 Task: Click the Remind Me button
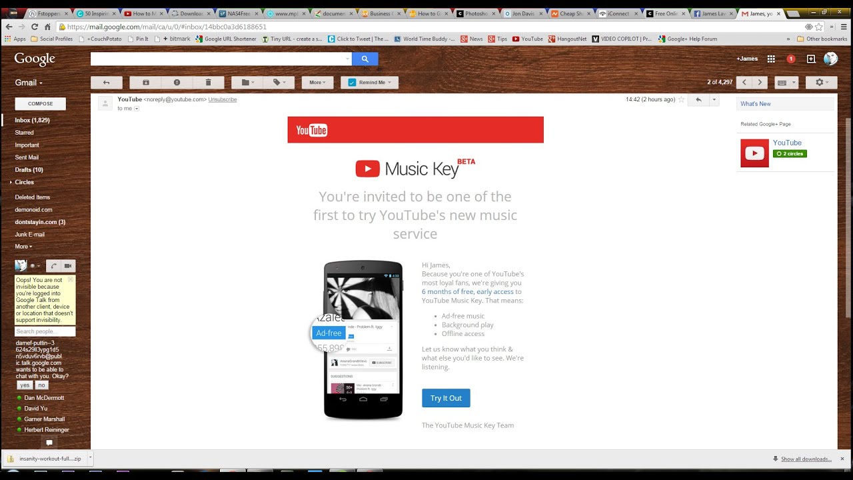point(370,82)
